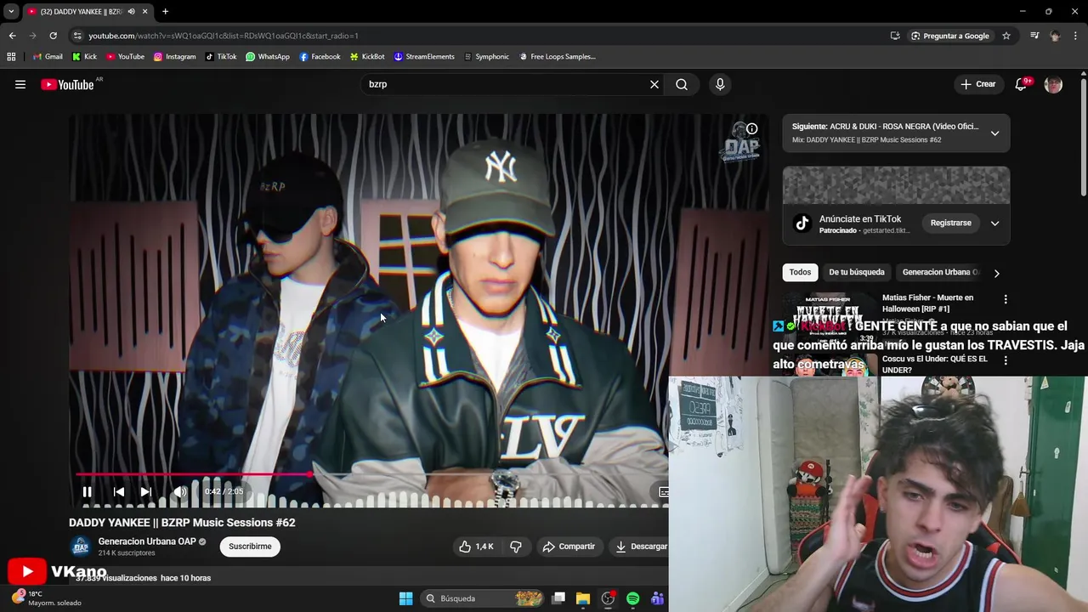Open options for Matias Fisher video
The image size is (1088, 612).
point(1006,299)
